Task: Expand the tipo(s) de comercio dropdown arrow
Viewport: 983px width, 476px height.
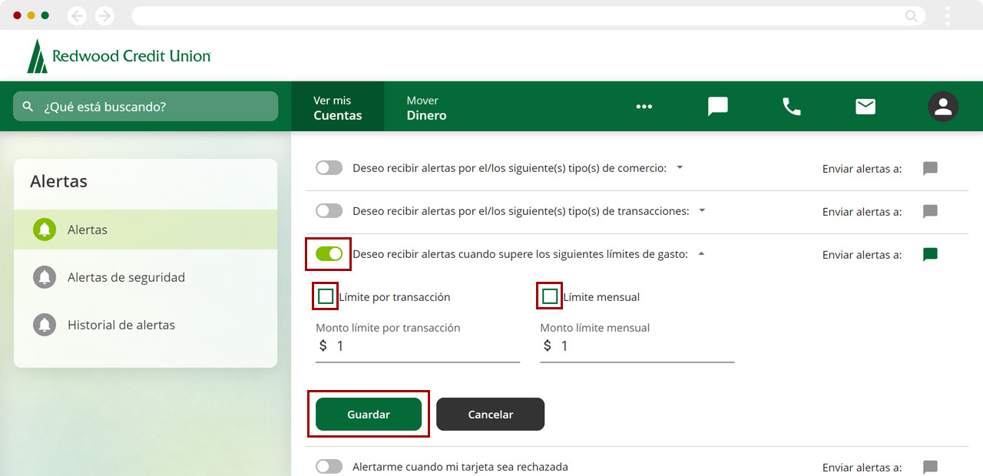Action: point(680,167)
